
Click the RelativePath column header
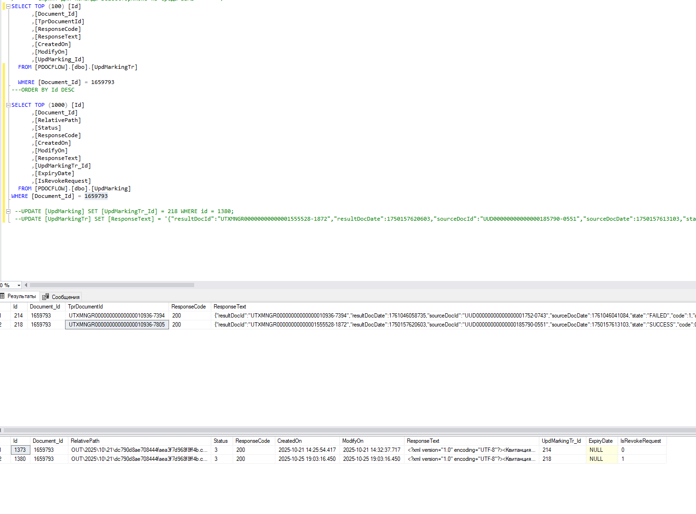point(139,441)
